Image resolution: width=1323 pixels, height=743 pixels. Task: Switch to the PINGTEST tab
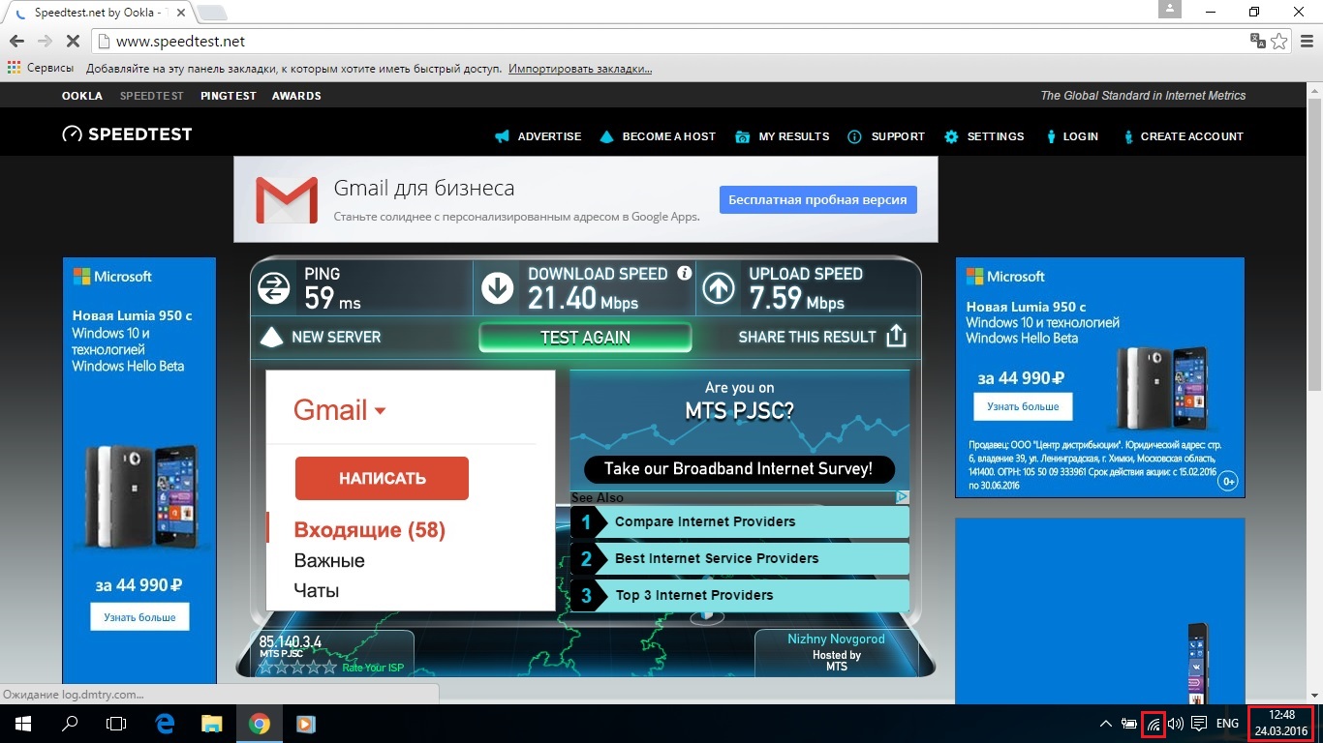(x=229, y=96)
